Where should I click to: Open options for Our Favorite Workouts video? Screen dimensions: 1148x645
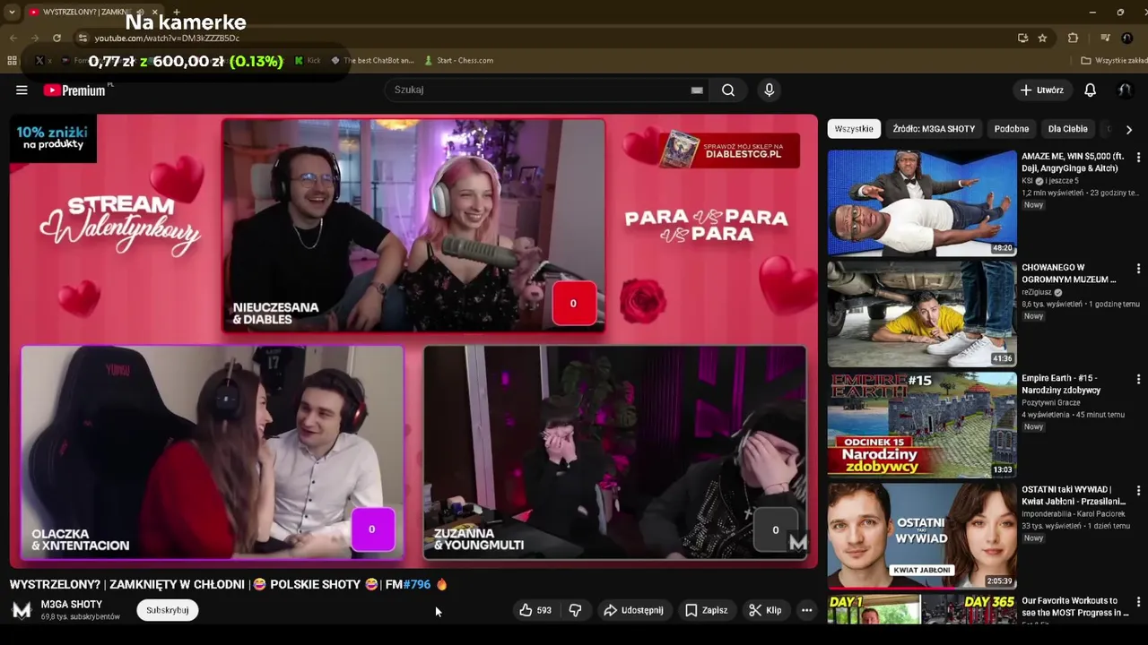(x=1138, y=602)
